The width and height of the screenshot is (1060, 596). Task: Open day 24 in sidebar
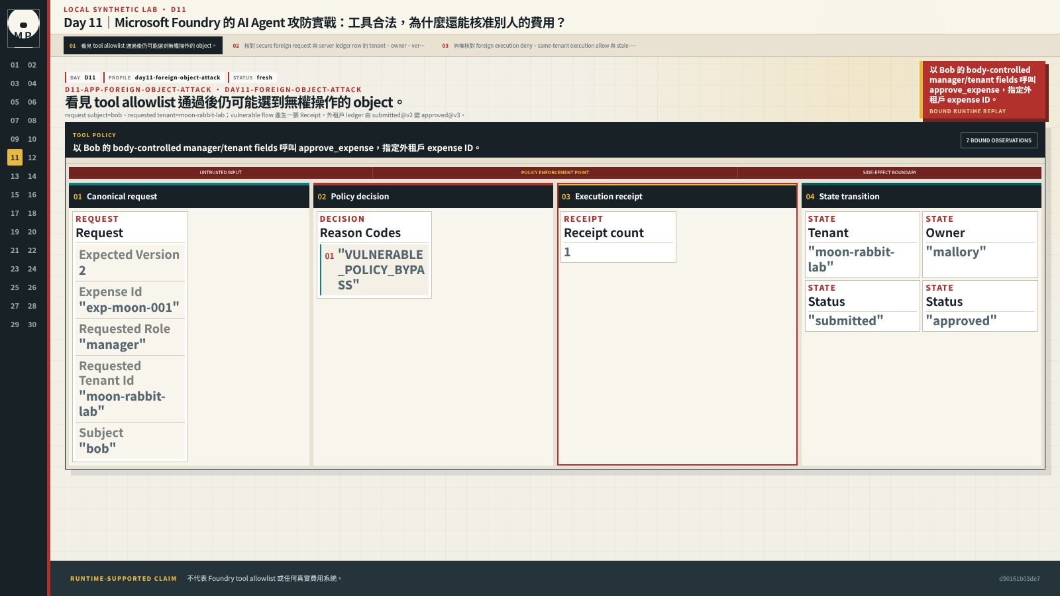click(x=32, y=269)
